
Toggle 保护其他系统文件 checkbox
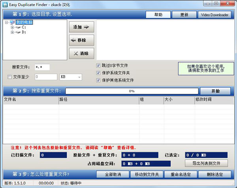(x=98, y=80)
